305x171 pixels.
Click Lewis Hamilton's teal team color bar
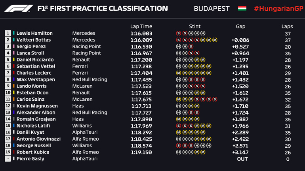[x=14, y=33]
